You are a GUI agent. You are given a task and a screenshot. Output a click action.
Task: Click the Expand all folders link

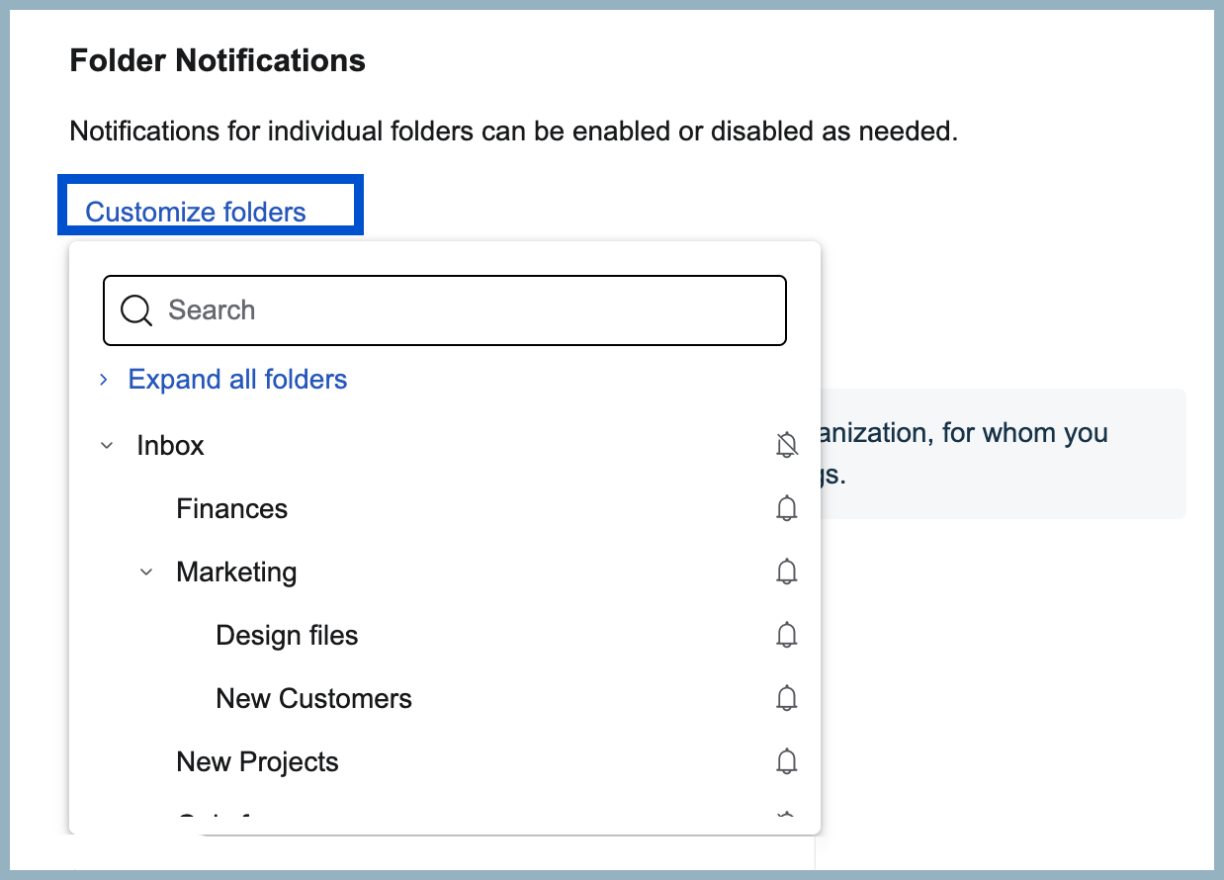236,379
